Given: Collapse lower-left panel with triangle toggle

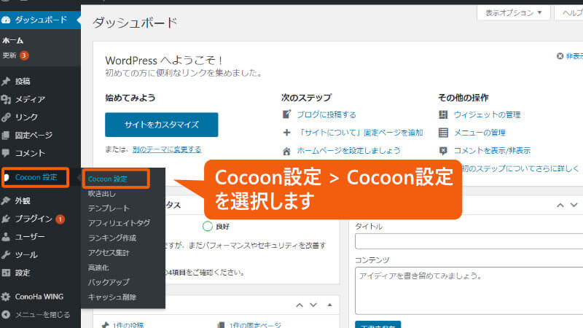Looking at the screenshot, I should (x=330, y=305).
